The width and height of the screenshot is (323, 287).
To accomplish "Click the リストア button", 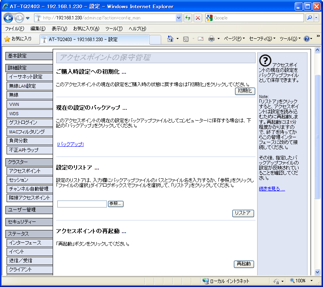I will tap(243, 213).
